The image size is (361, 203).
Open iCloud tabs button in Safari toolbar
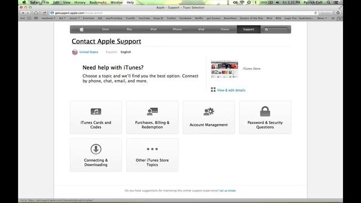point(36,13)
